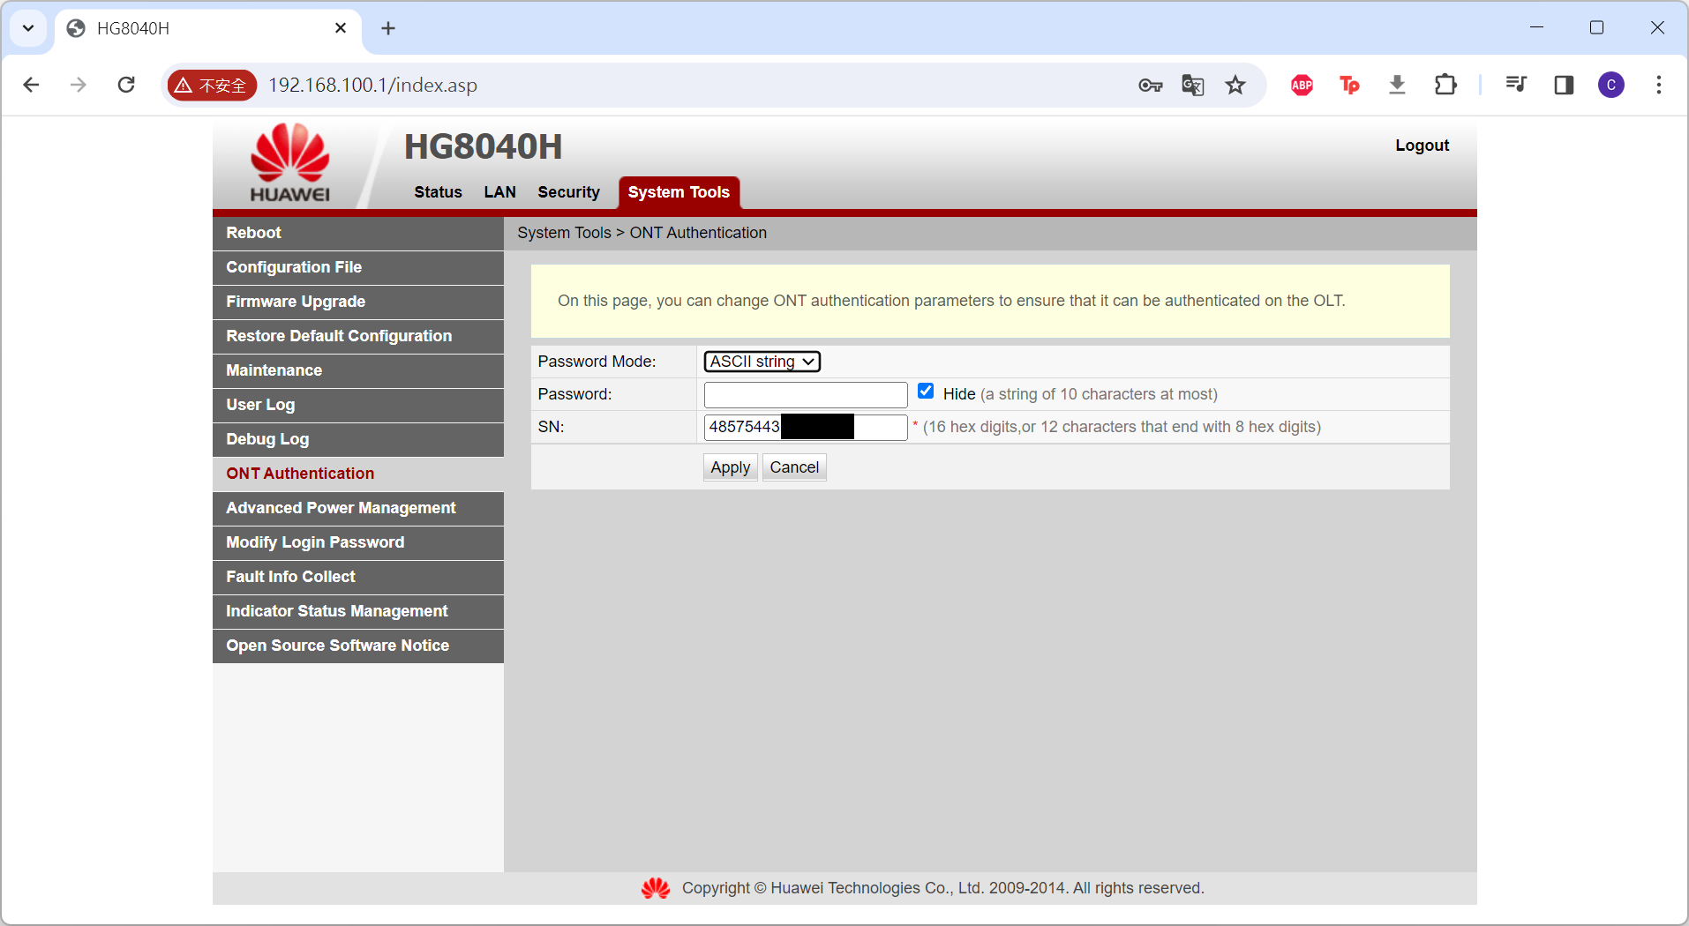Open the profile avatar menu
Screen dimensions: 1689x926
[1611, 85]
